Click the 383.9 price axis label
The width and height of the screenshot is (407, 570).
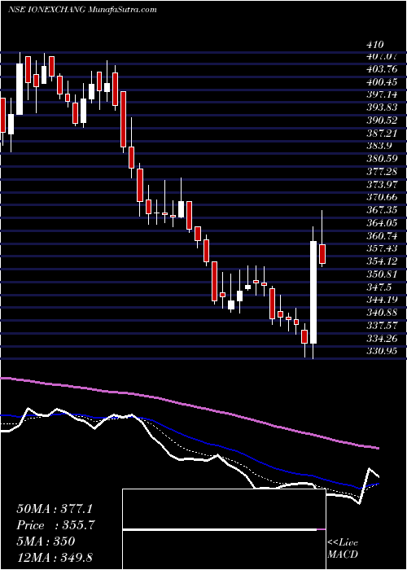pos(379,146)
